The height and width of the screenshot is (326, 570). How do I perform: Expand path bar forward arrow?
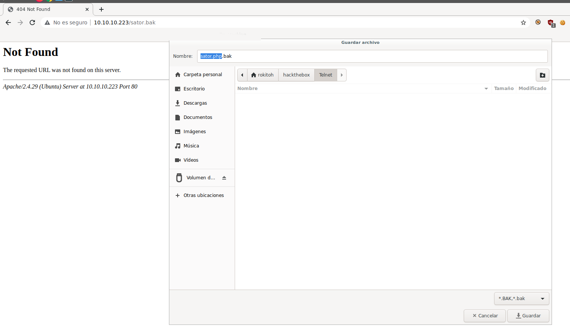pos(342,75)
